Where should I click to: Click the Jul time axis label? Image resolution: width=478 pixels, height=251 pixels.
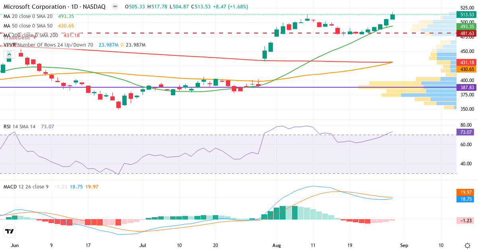coord(143,245)
